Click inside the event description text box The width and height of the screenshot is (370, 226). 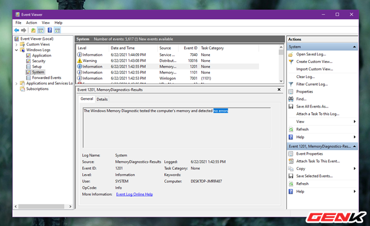coord(177,128)
